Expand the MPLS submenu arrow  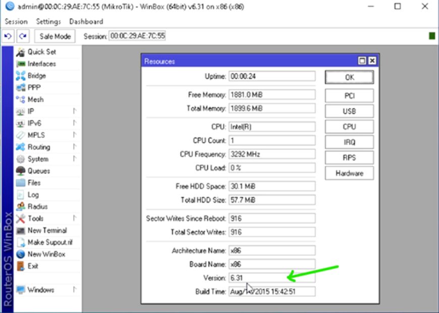click(75, 135)
